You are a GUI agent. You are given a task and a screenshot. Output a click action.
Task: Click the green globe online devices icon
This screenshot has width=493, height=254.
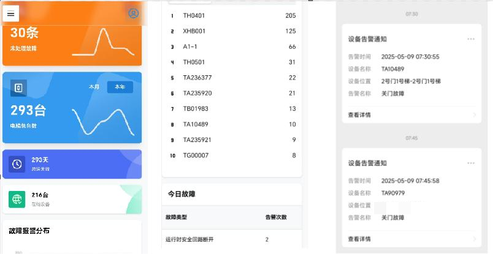coord(17,200)
